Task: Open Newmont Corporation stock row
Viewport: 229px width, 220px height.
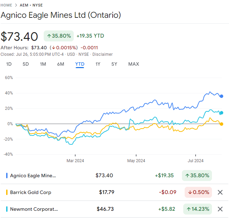Action: click(x=34, y=209)
